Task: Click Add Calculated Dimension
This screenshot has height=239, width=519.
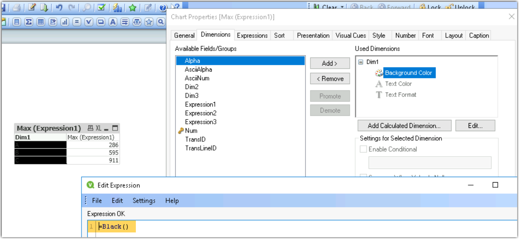Action: click(404, 125)
